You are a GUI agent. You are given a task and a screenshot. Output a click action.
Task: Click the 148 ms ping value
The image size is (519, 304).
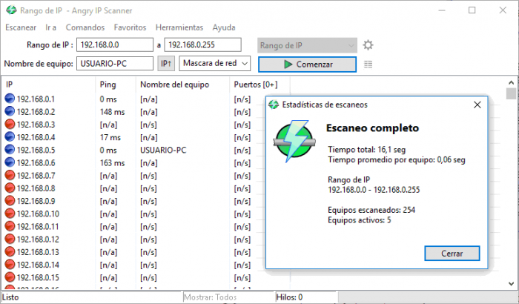[112, 112]
